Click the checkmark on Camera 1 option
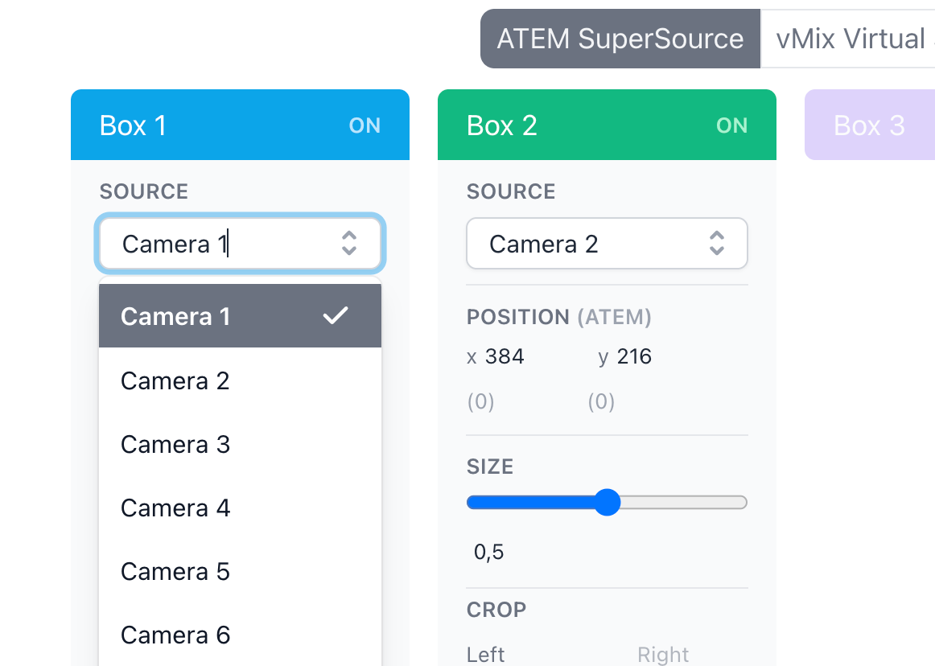The height and width of the screenshot is (666, 935). [x=335, y=315]
